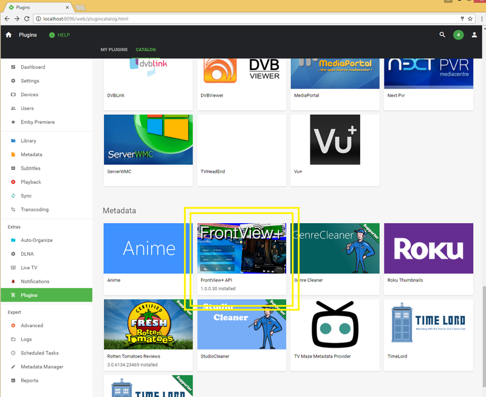Open the Roku Thumbnails plugin image

click(x=429, y=248)
